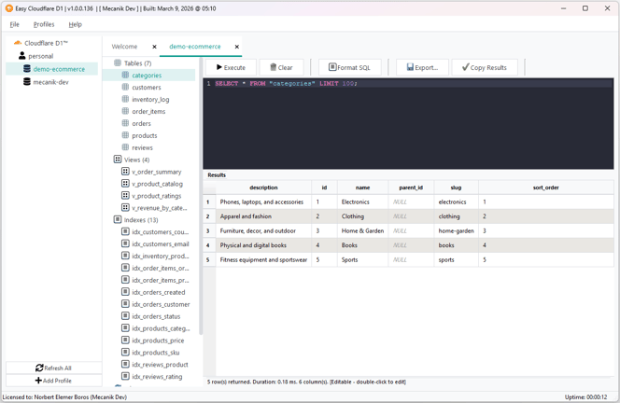This screenshot has height=403, width=620.
Task: Click Copy Results button
Action: (x=485, y=67)
